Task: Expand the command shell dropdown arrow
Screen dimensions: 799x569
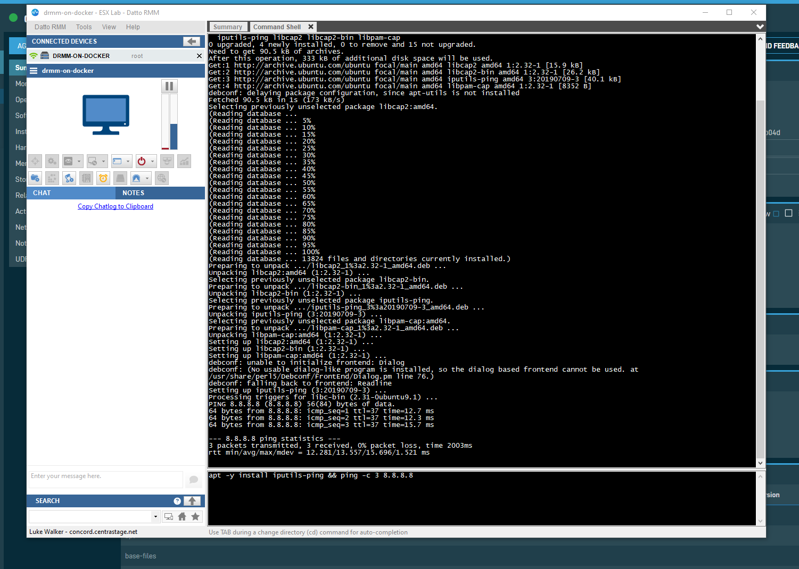Action: click(128, 161)
